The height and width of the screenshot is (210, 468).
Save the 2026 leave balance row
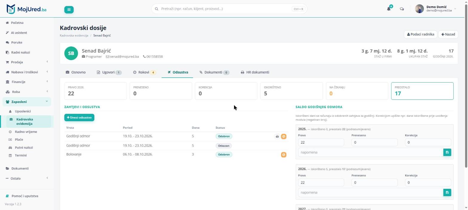pyautogui.click(x=447, y=192)
